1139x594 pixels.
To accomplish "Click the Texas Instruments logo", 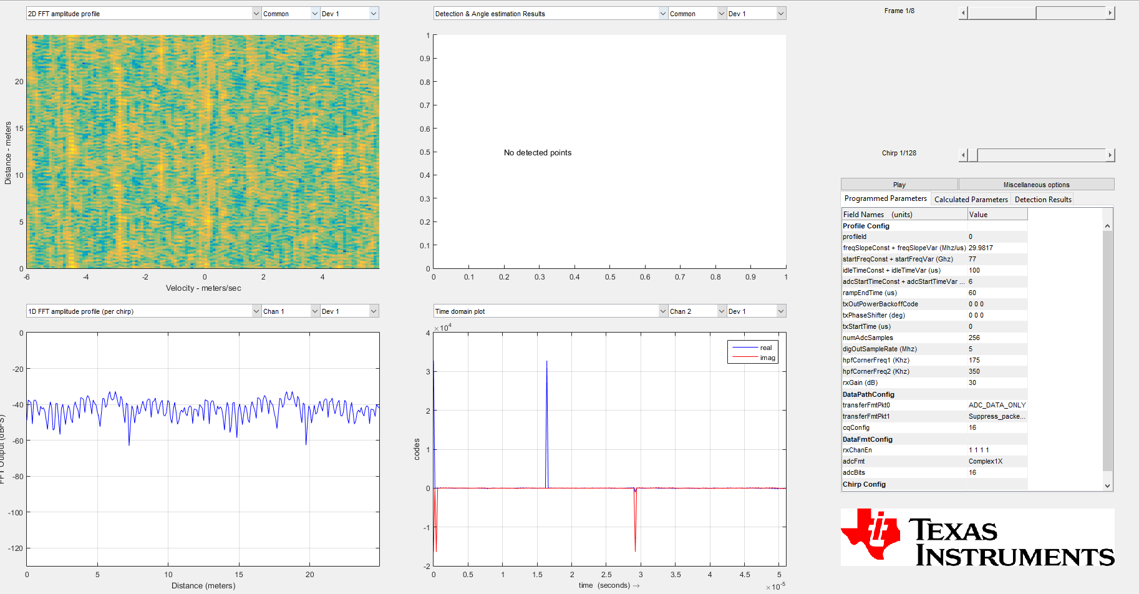I will coord(977,537).
